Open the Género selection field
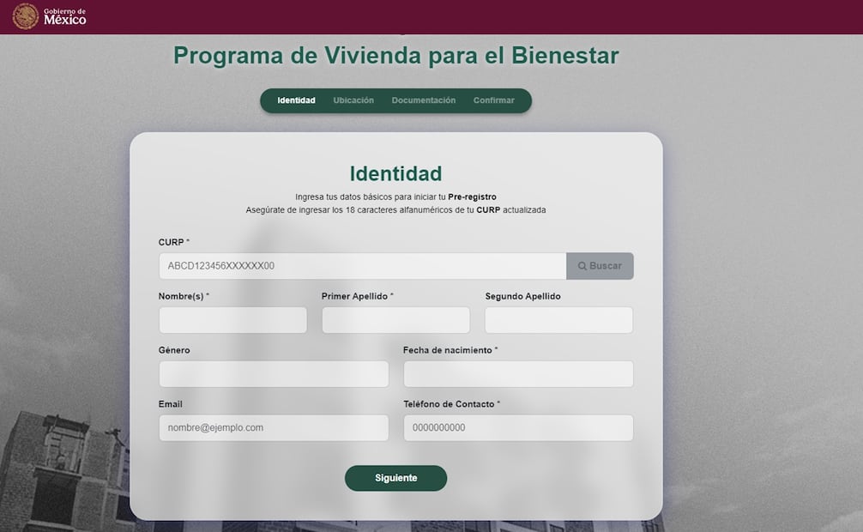863x532 pixels. 273,373
